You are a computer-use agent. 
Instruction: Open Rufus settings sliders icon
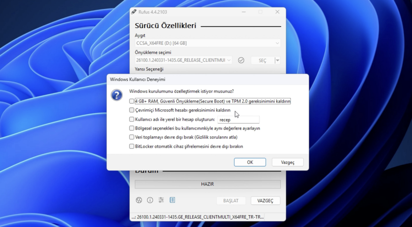coord(161,200)
